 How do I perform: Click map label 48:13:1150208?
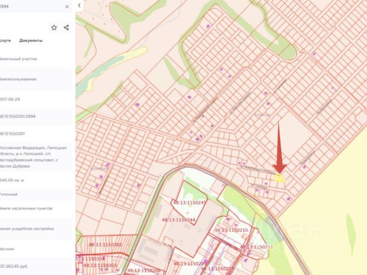[x=143, y=270]
